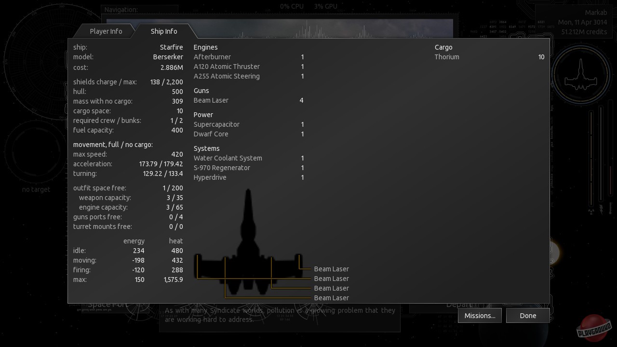Select the Hyperdrive system entry
Image resolution: width=617 pixels, height=347 pixels.
click(x=210, y=177)
